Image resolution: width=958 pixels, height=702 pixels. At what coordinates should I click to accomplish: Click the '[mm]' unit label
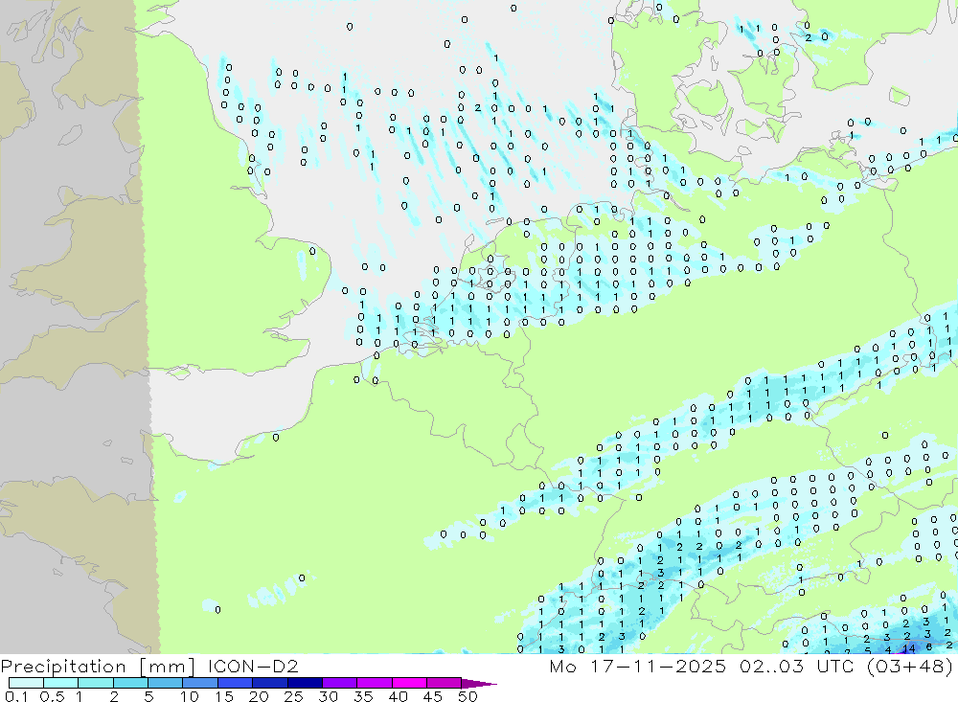tap(168, 667)
